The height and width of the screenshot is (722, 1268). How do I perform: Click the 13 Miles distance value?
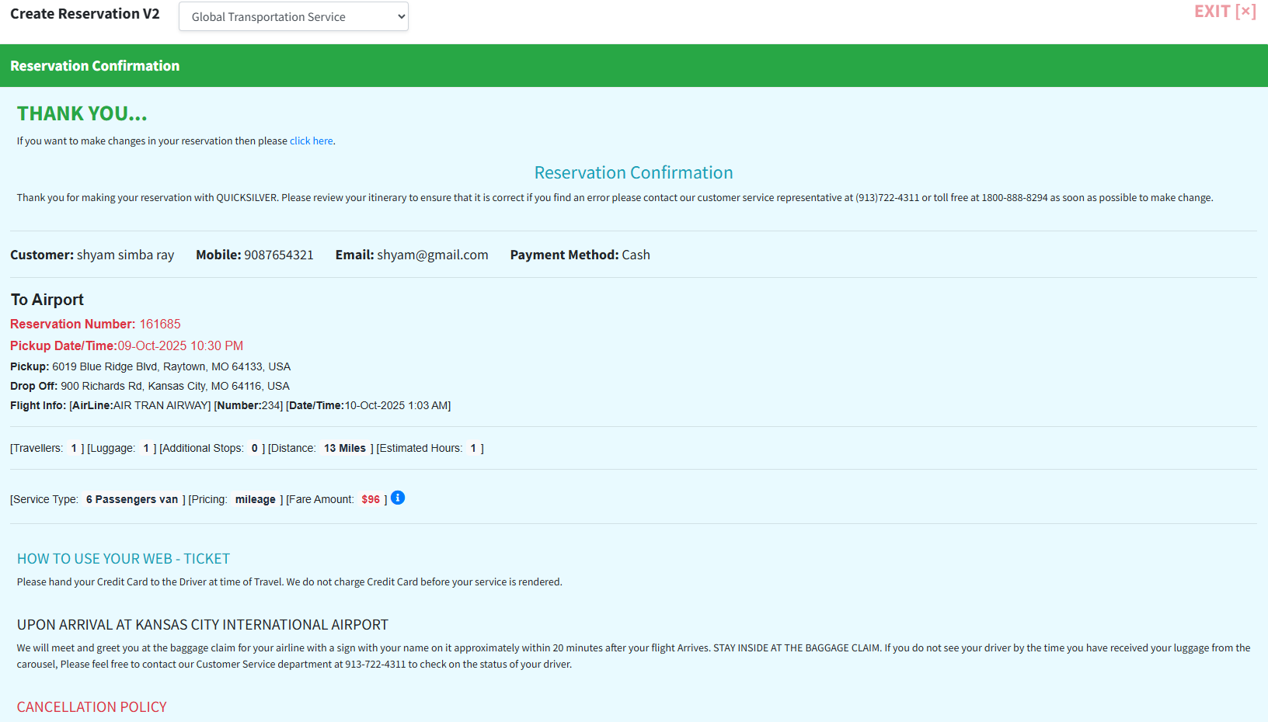coord(344,449)
